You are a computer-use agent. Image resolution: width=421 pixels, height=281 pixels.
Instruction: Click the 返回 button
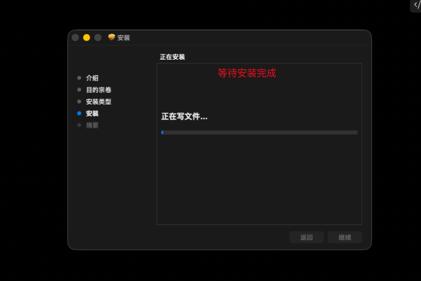tap(306, 238)
